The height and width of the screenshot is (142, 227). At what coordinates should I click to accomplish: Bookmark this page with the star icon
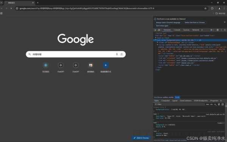205,8
